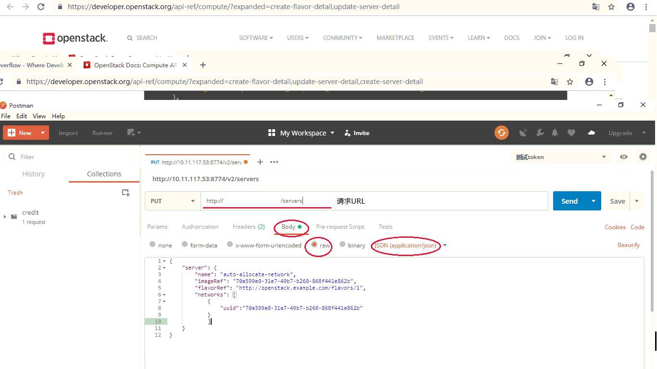This screenshot has height=369, width=657.
Task: Open the Upgrade dropdown arrow
Action: pos(644,133)
